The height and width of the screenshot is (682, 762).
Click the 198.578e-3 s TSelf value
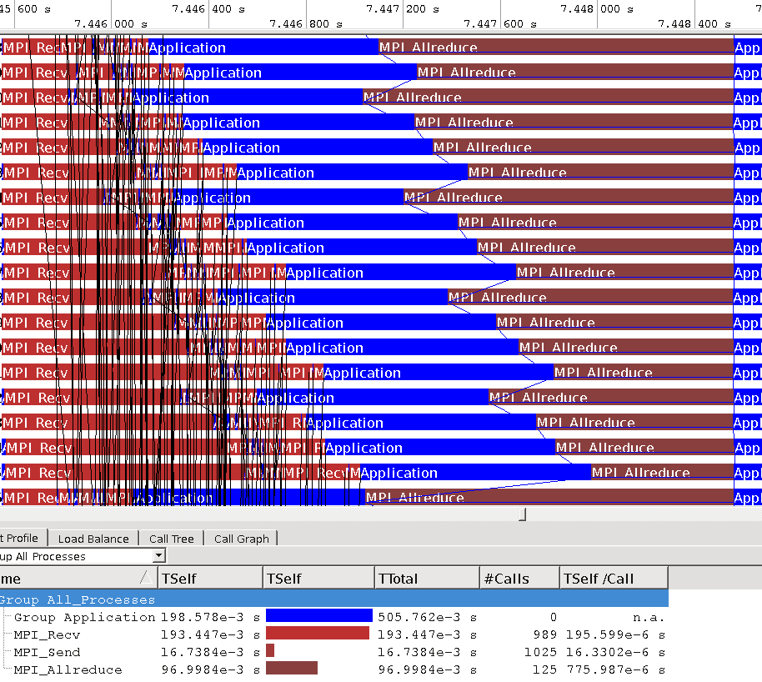click(210, 617)
